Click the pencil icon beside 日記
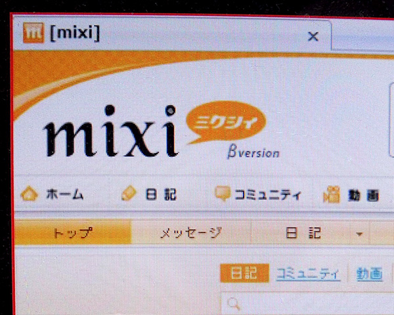 pyautogui.click(x=129, y=193)
